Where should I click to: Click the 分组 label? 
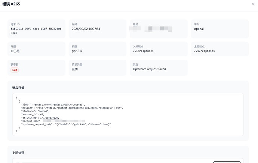click(13, 47)
